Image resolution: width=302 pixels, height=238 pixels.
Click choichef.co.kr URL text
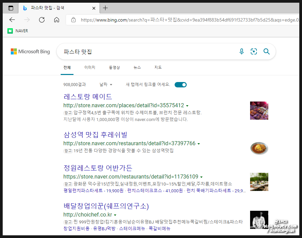click(88, 214)
